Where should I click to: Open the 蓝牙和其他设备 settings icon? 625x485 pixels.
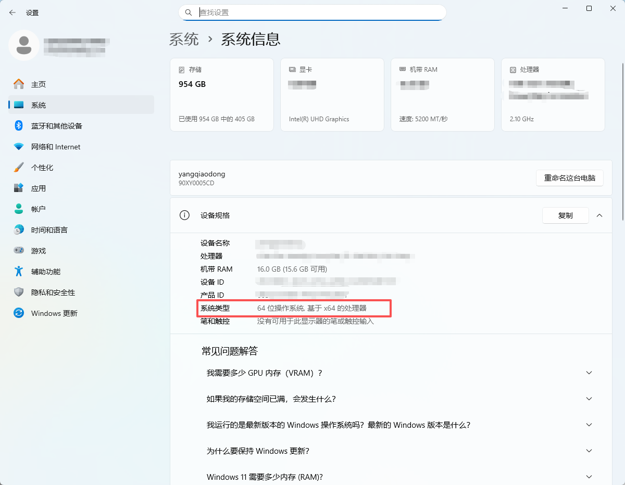coord(18,125)
